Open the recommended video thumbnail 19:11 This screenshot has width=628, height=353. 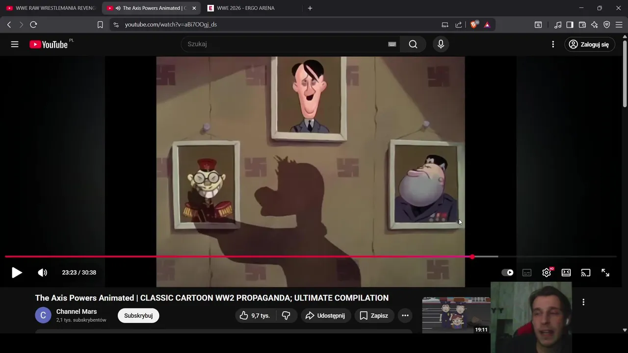(x=456, y=315)
